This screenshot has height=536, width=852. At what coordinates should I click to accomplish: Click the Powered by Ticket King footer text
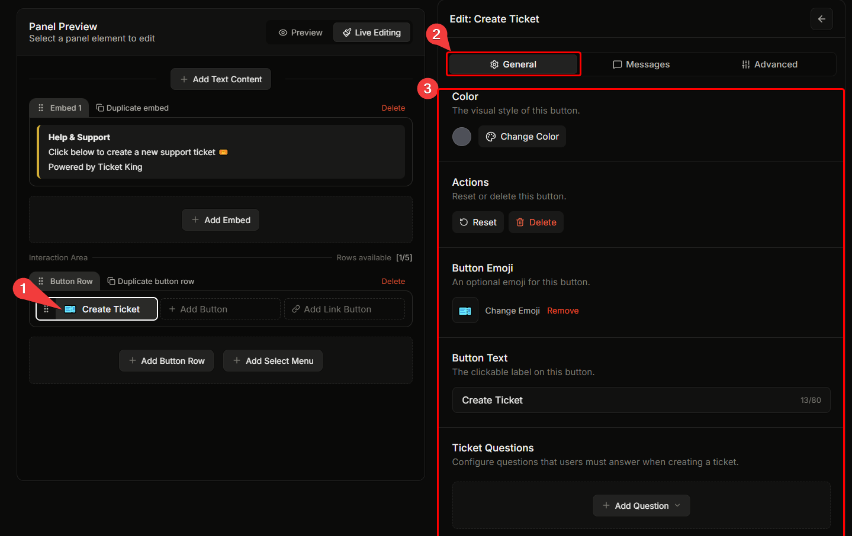[x=95, y=167]
